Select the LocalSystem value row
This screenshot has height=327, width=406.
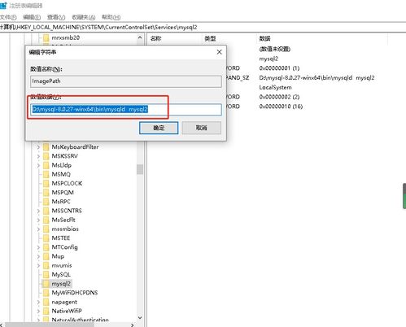[275, 87]
